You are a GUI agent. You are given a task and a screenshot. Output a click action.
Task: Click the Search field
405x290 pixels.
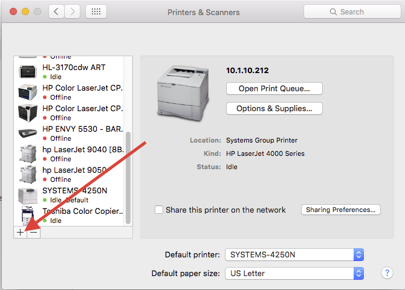[351, 11]
